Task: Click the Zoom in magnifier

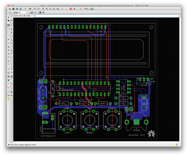Action: tap(47, 9)
